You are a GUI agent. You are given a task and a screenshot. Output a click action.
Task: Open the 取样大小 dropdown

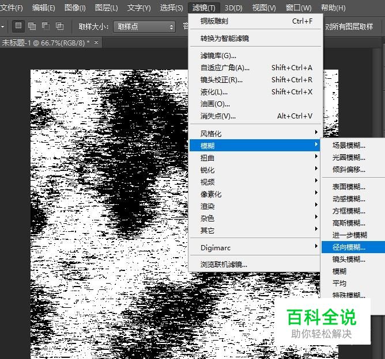pos(144,26)
